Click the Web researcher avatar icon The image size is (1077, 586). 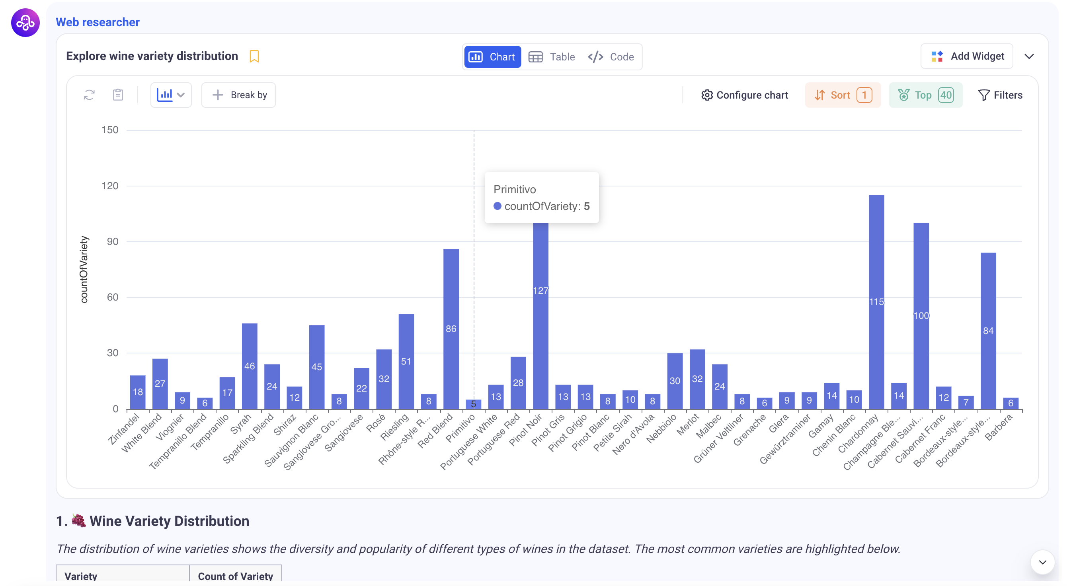[x=25, y=23]
